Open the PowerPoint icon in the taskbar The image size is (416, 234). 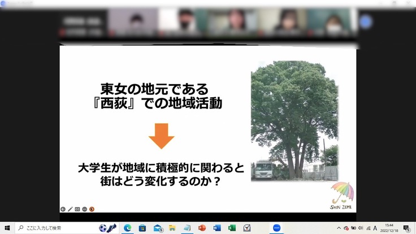(x=202, y=228)
